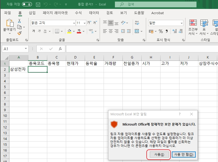218x162 pixels.
Task: Switch to the 수식 tab
Action: 78,13
